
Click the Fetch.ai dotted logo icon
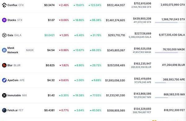point(4,110)
